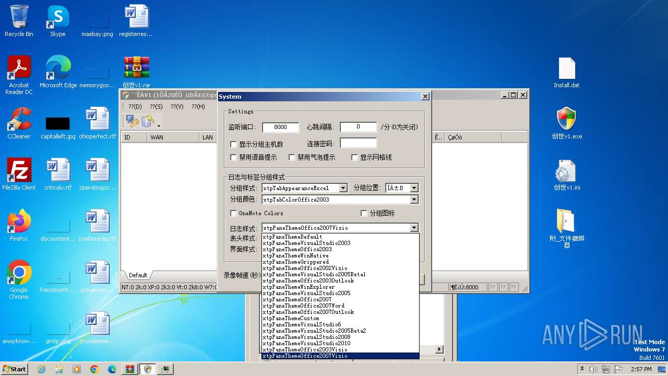
Task: Click the Internet Explorer taskbar icon
Action: tap(41, 369)
